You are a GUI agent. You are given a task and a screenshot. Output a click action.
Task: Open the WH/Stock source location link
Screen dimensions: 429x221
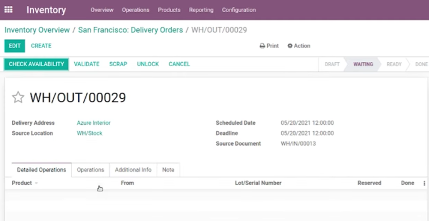[x=89, y=133]
